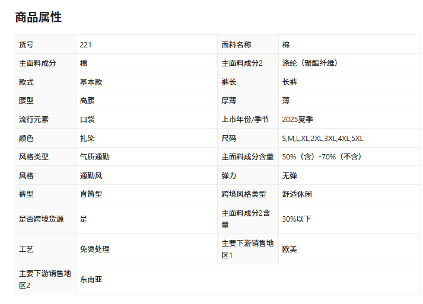Click the 气质通勤 style type value
Screen dimensions: 423x304
point(94,157)
